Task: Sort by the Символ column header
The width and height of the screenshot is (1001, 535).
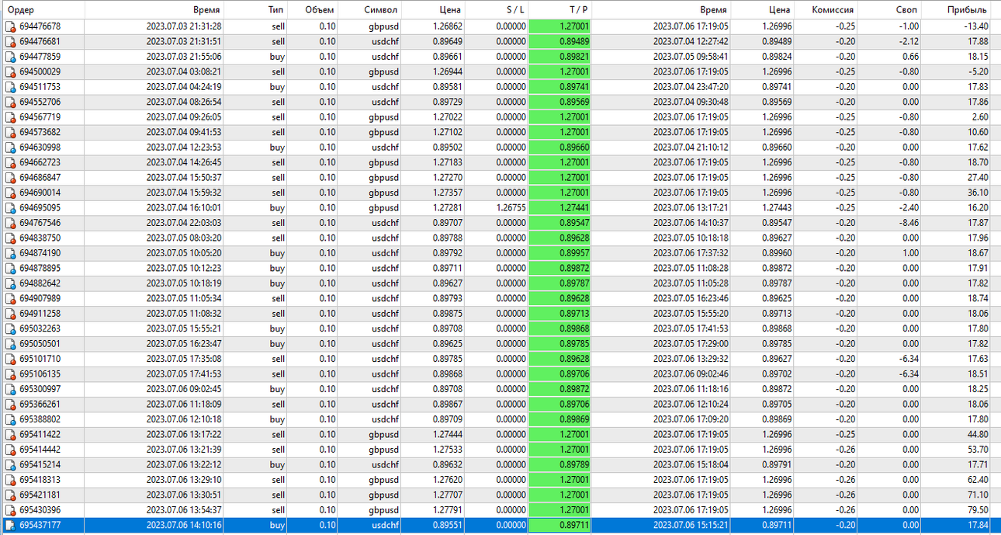Action: point(380,10)
